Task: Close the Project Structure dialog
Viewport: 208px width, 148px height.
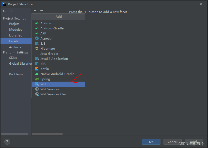Action: pyautogui.click(x=201, y=4)
